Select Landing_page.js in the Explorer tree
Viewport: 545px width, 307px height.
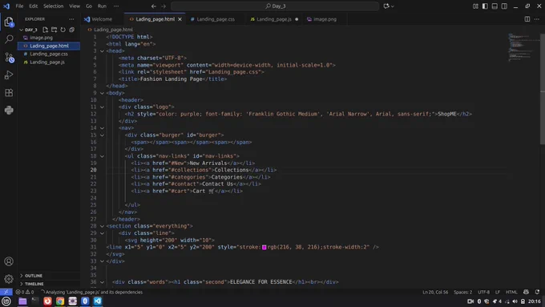(x=49, y=63)
